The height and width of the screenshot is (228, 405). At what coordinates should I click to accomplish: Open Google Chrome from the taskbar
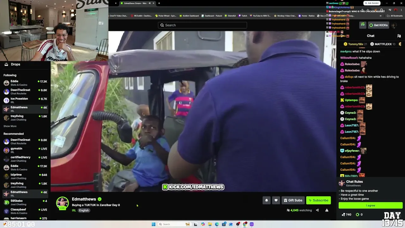point(245,224)
